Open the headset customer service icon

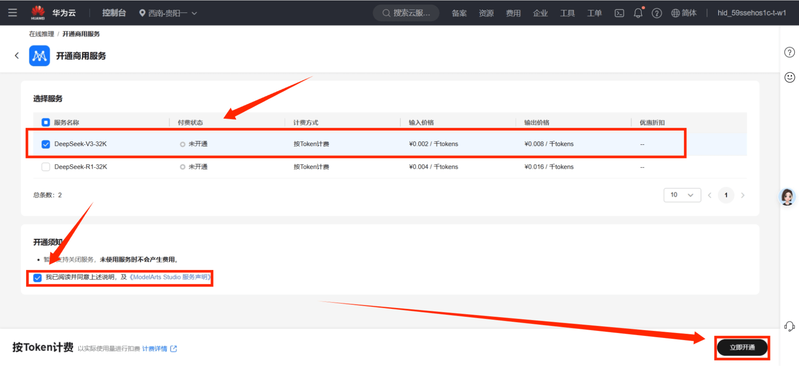[x=789, y=326]
